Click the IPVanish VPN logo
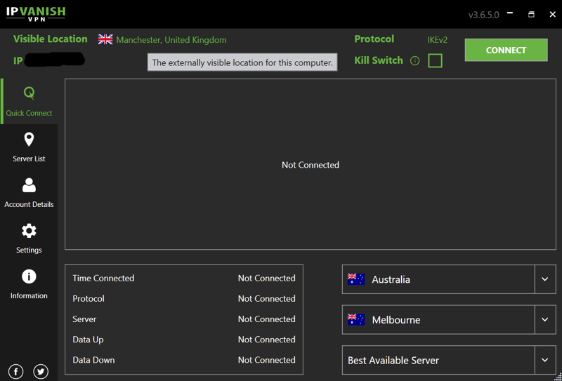The height and width of the screenshot is (381, 562). coord(36,13)
